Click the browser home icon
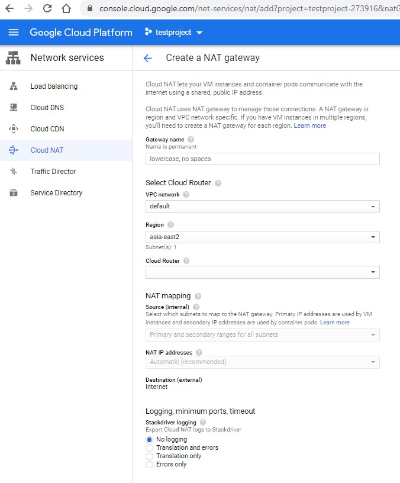Screen dimensions: 400x483 pos(66,8)
